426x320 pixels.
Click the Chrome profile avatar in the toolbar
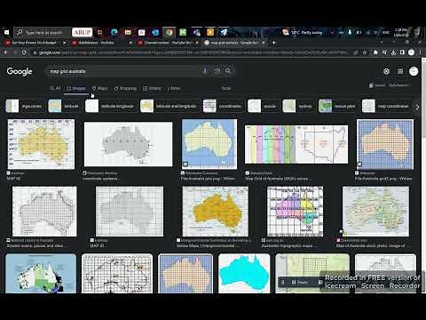coord(411,52)
